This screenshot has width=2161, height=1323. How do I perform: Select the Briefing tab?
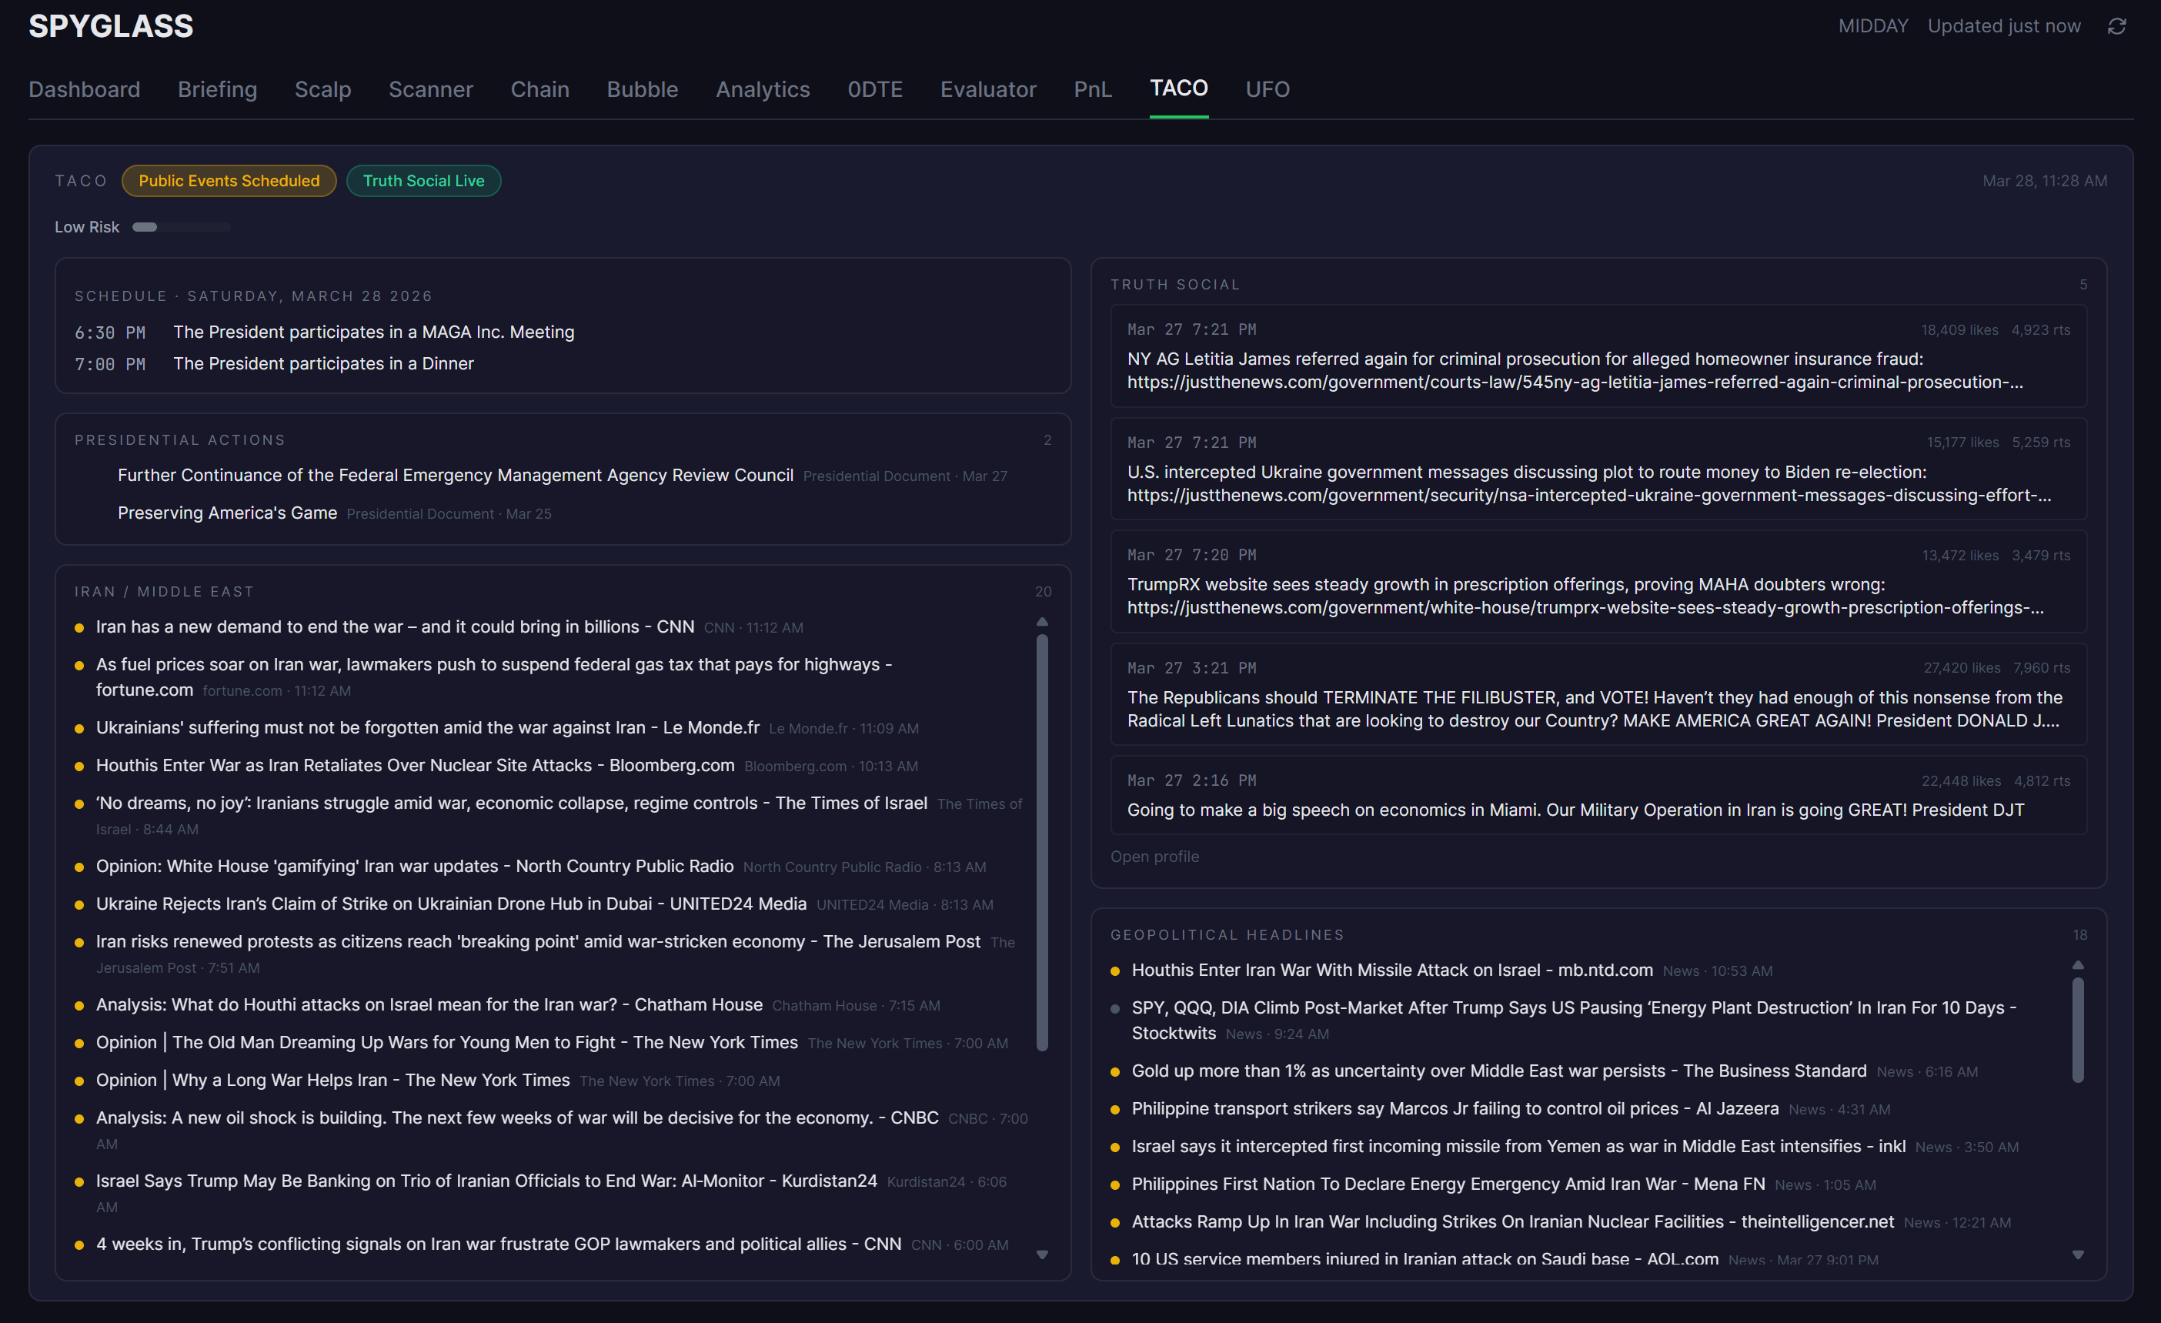218,89
